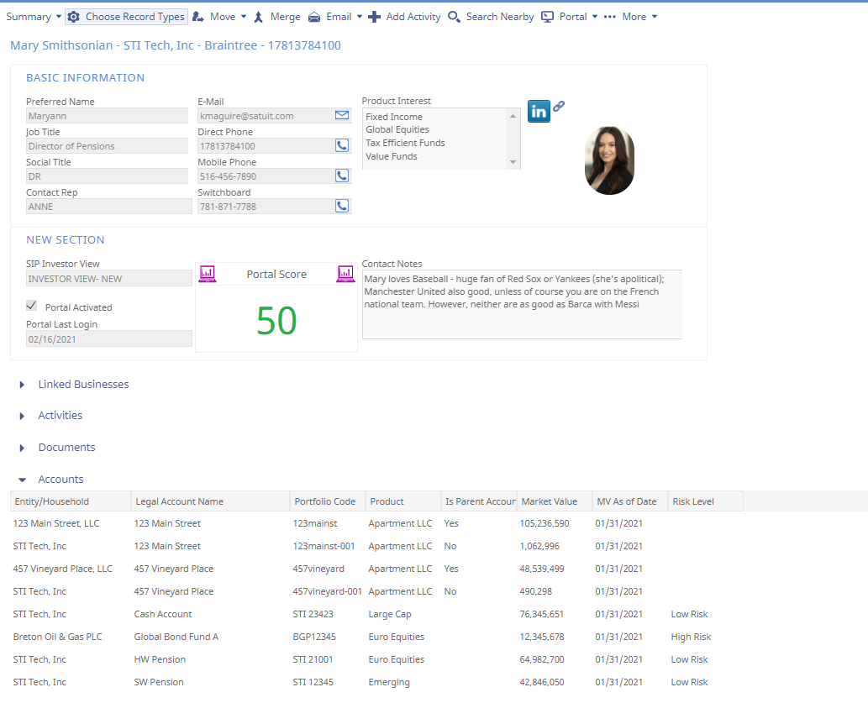Click the Global Bond Fund A account

(176, 637)
